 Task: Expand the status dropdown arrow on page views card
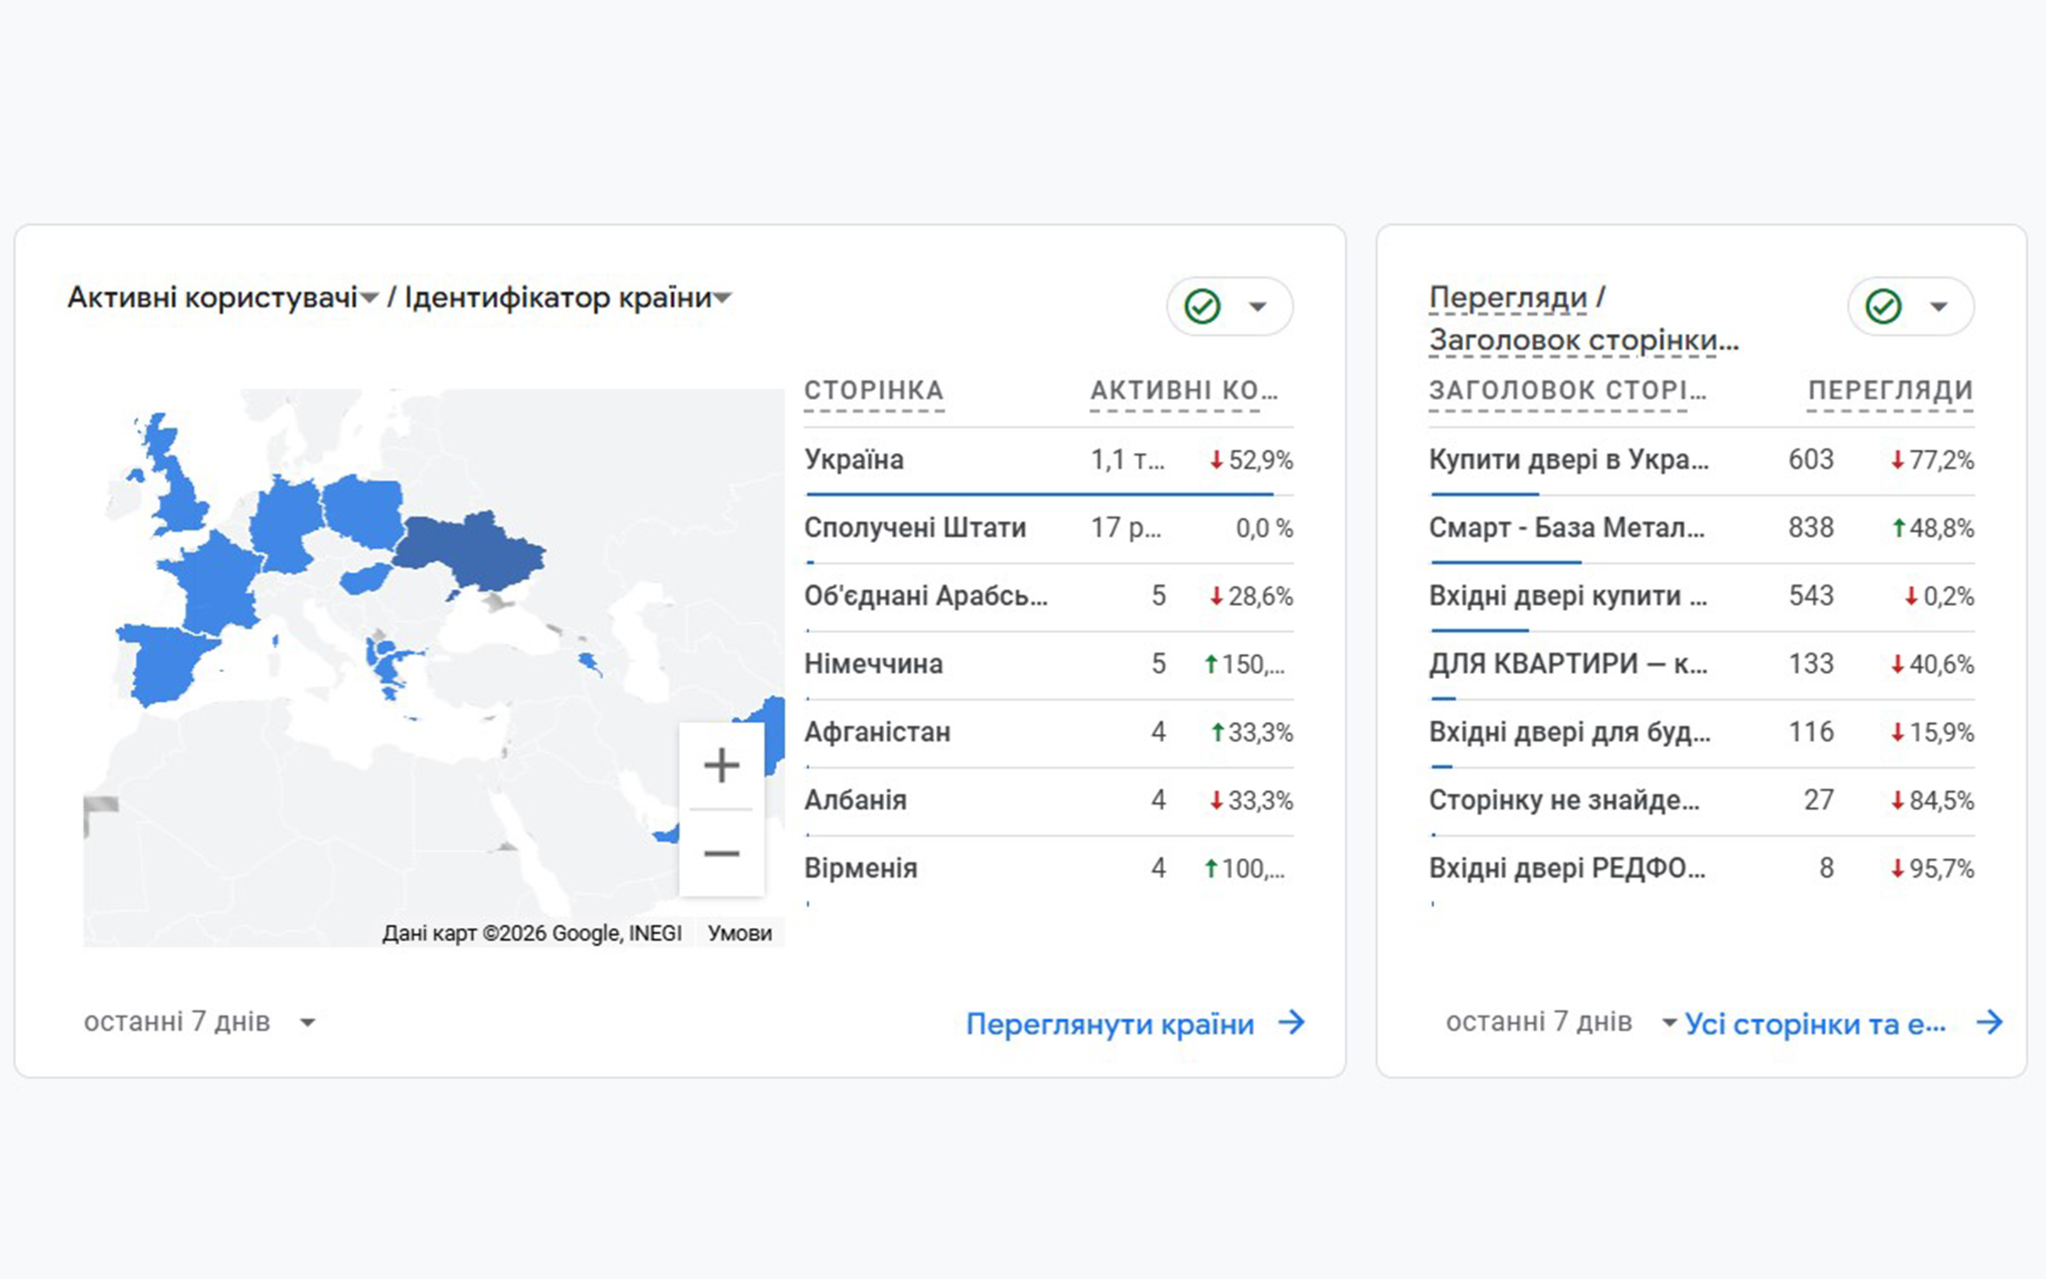[x=1938, y=306]
